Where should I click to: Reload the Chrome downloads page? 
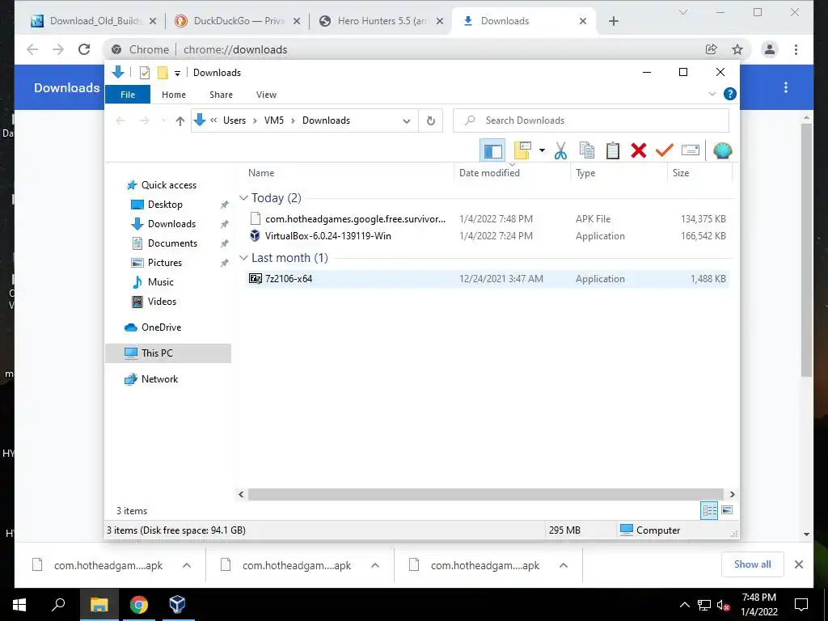point(84,49)
